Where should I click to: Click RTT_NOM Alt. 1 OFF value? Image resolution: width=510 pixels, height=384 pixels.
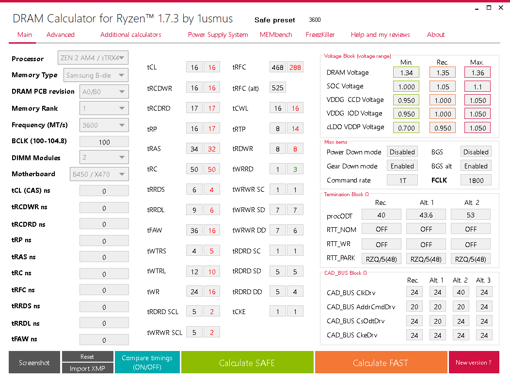[426, 229]
